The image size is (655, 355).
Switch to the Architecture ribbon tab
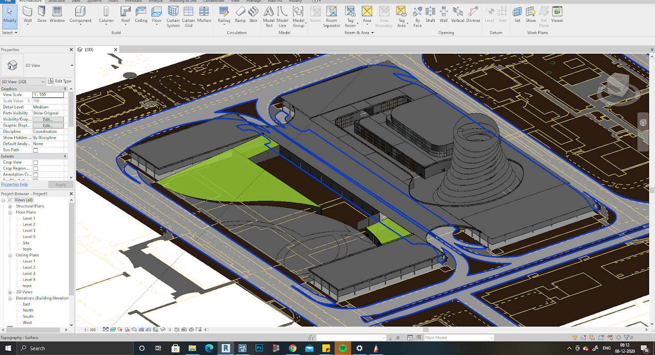click(31, 1)
